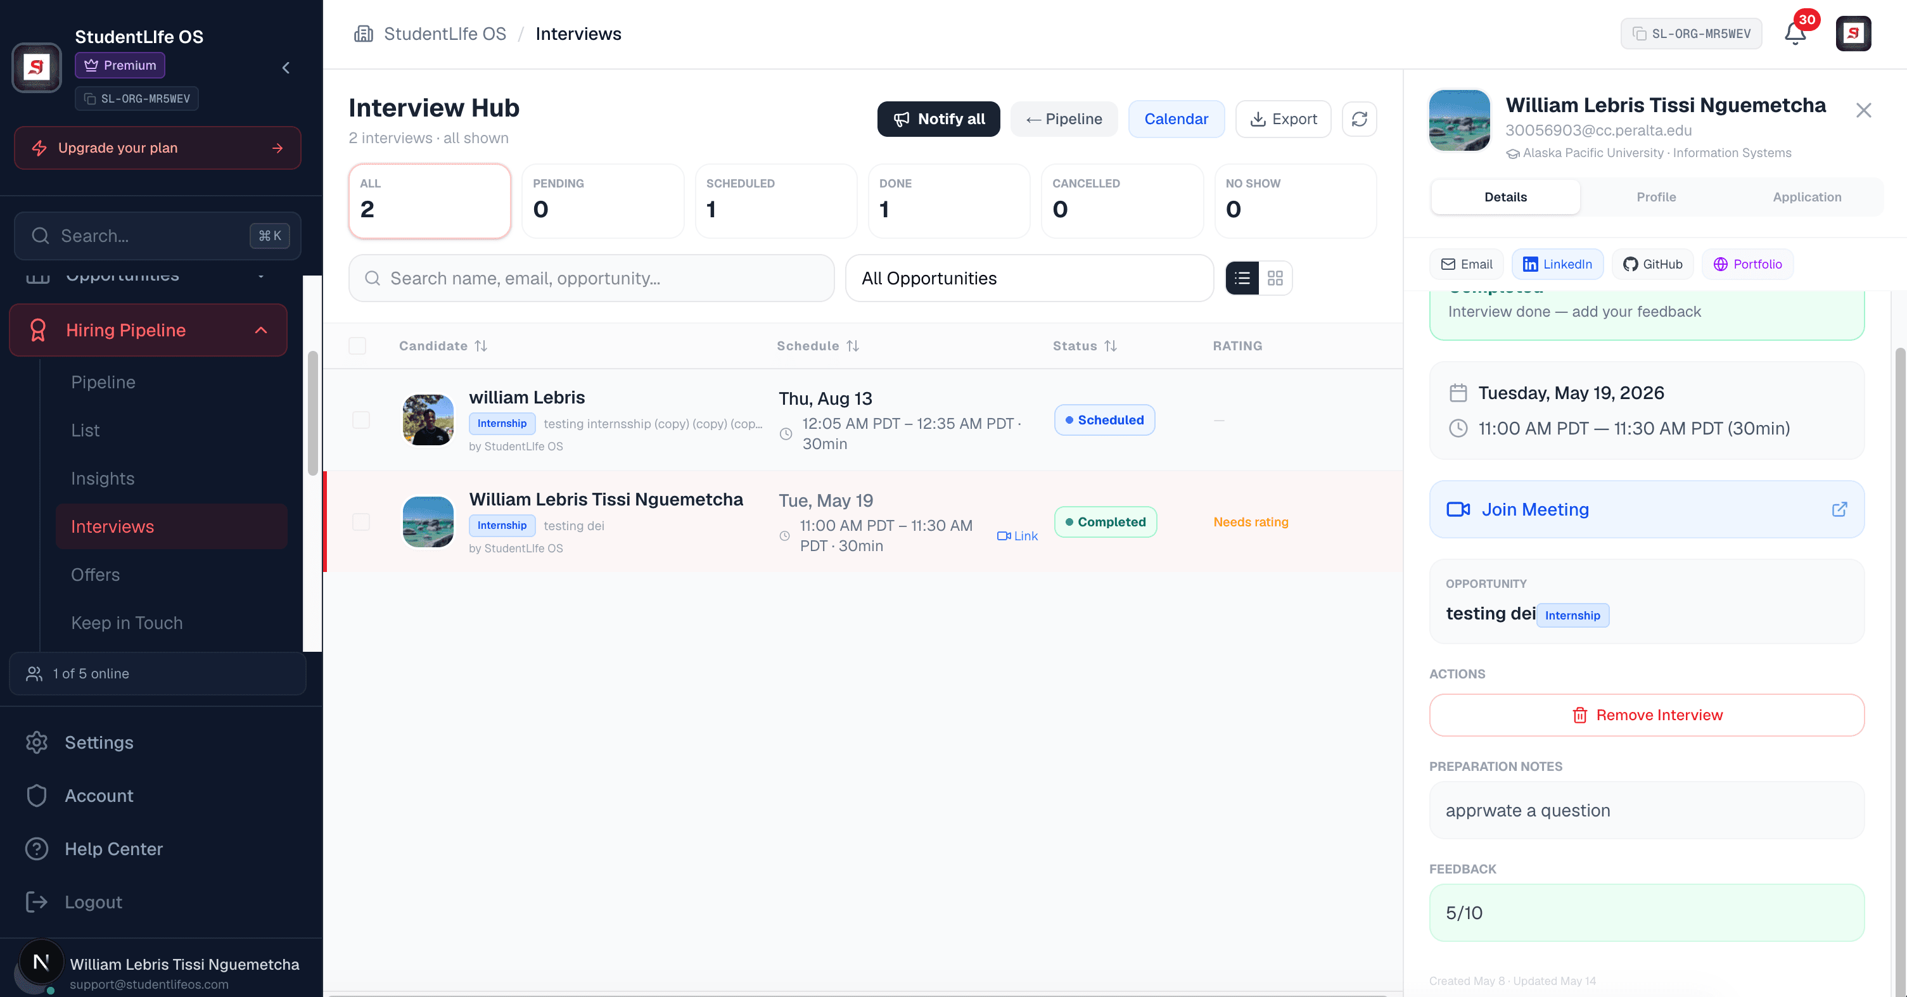Sort by Candidate column
This screenshot has height=997, width=1907.
(x=443, y=346)
